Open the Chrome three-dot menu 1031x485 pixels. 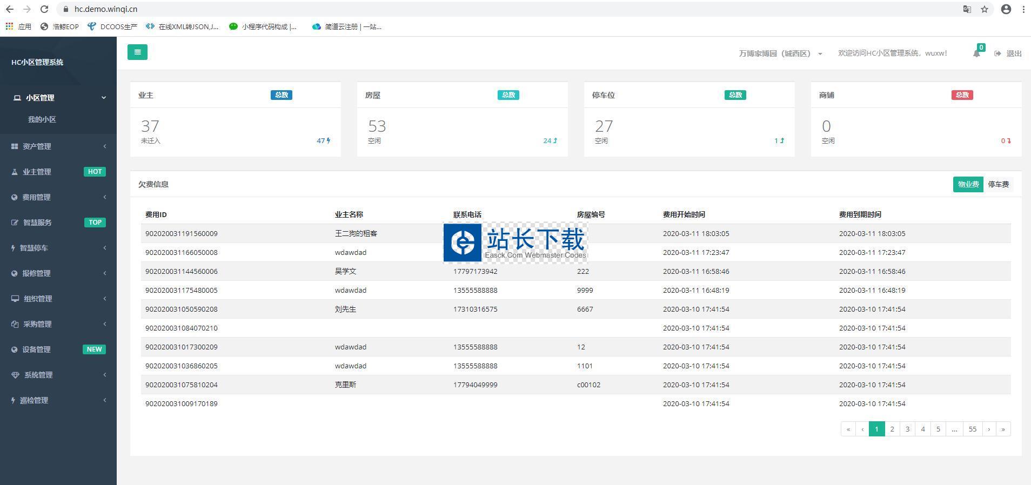(1023, 9)
